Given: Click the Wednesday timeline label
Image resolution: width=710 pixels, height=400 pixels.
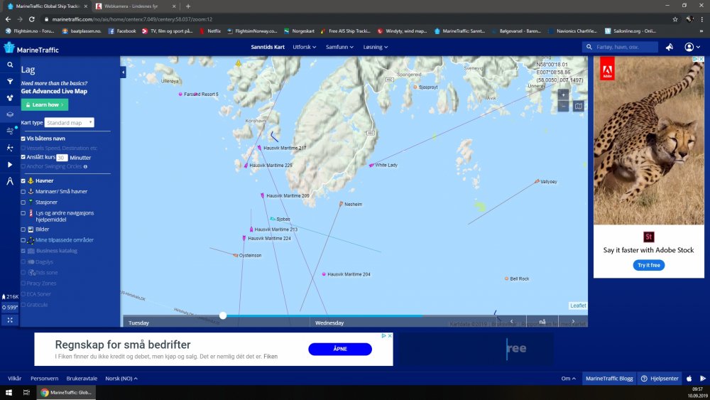Looking at the screenshot, I should tap(329, 323).
